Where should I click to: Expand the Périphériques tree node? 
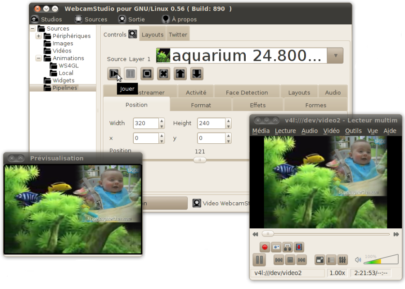click(39, 36)
